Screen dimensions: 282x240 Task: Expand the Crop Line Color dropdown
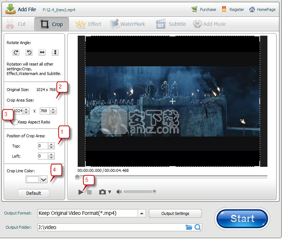[x=43, y=179]
